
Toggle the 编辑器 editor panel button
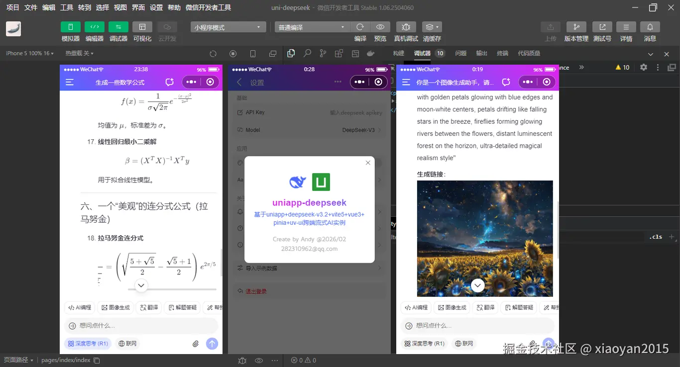point(95,27)
